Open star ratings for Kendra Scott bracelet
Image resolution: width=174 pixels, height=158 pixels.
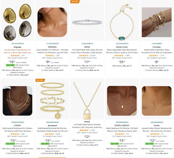click(x=119, y=56)
